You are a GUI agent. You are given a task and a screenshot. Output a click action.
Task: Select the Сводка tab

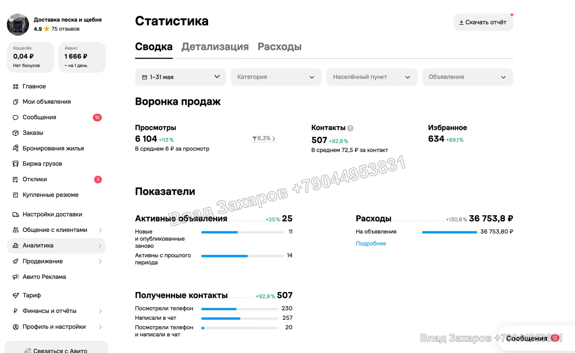154,47
